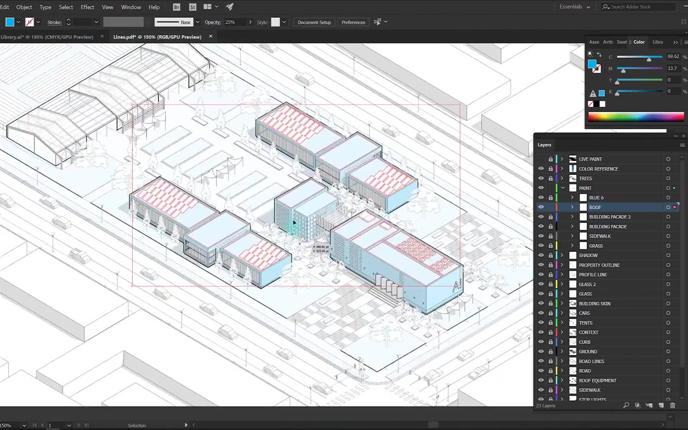Click the control bar Fill color swatch
Screen dimensions: 688x430
(x=10, y=22)
